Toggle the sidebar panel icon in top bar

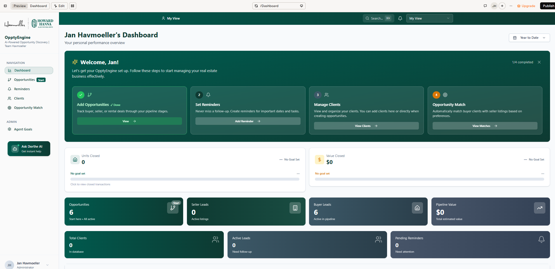point(5,6)
